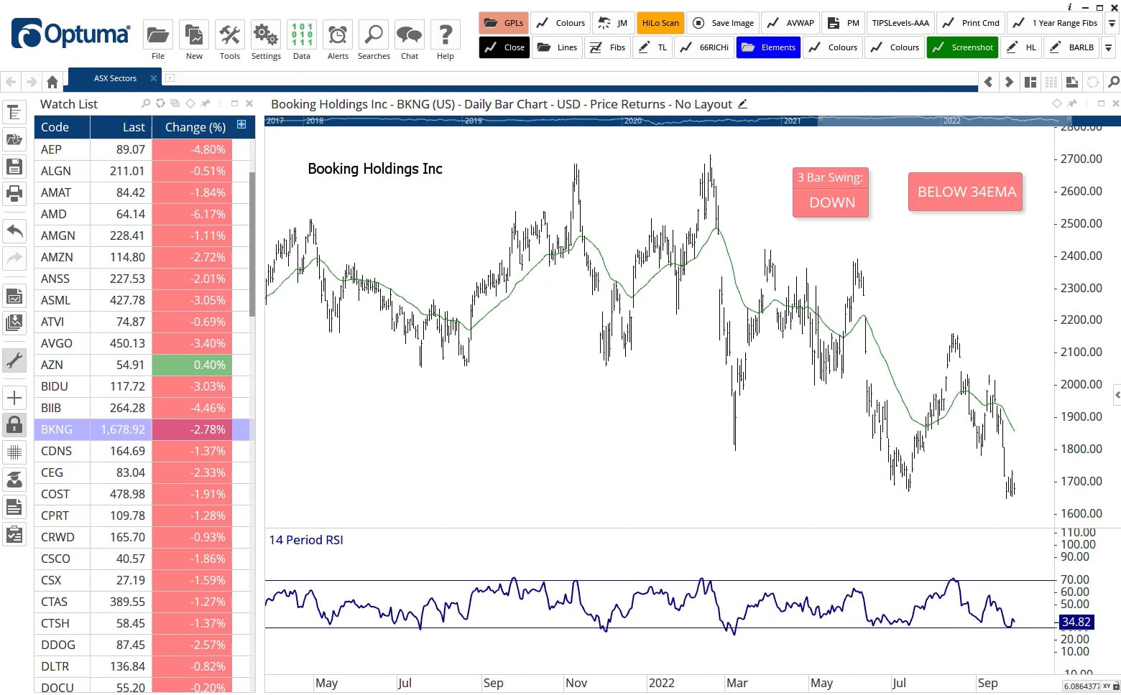Open the Tools menu icon
The image size is (1121, 695).
point(230,34)
